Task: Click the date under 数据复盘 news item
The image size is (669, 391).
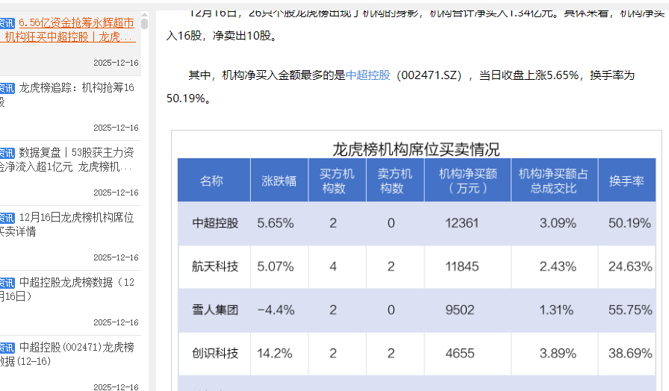Action: pos(116,193)
